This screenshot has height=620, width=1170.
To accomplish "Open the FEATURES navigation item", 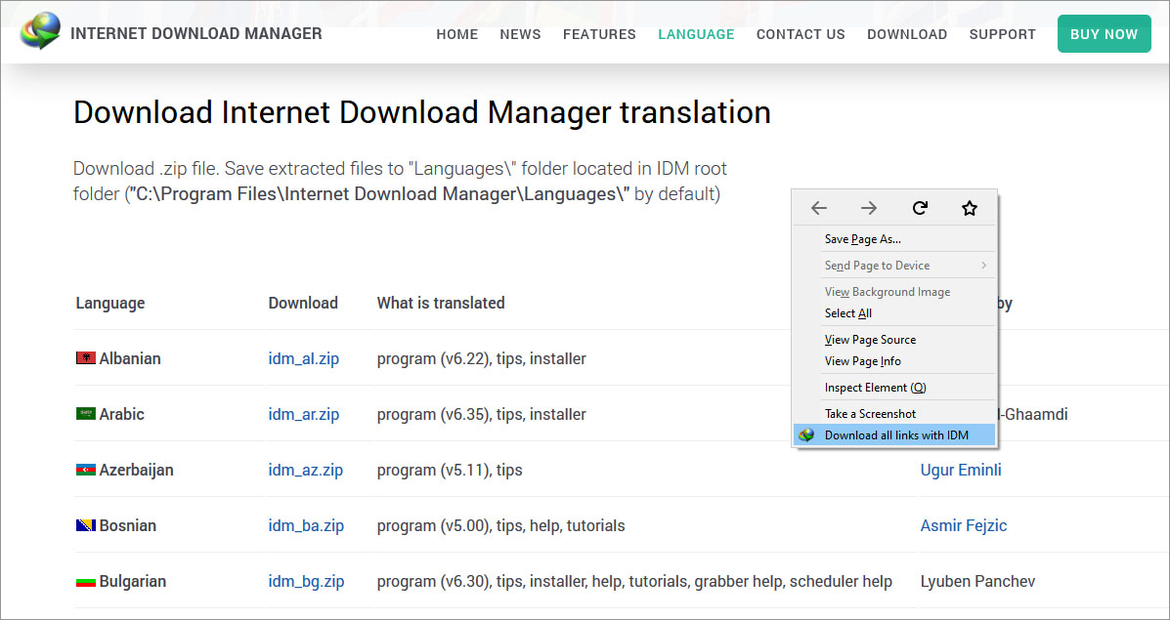I will 599,34.
